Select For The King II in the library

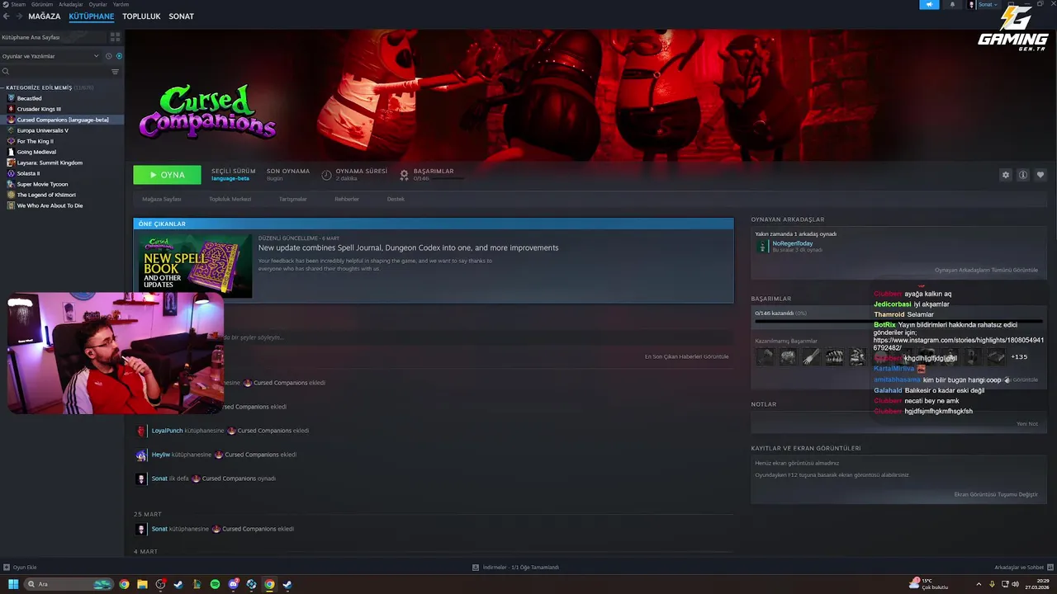[x=62, y=141]
